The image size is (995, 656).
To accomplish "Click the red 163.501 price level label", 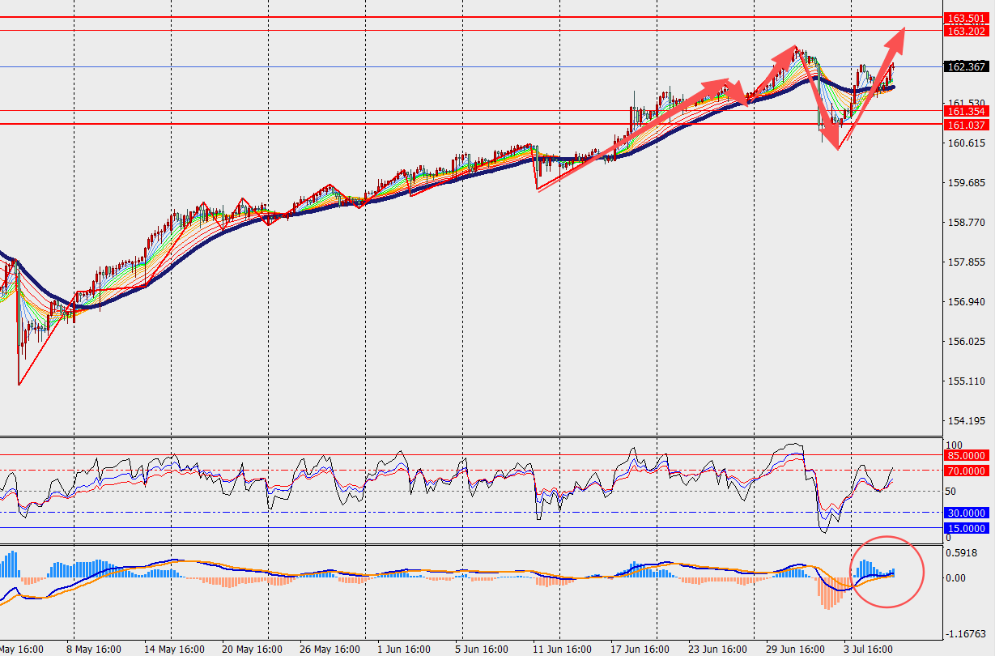I will click(x=966, y=19).
